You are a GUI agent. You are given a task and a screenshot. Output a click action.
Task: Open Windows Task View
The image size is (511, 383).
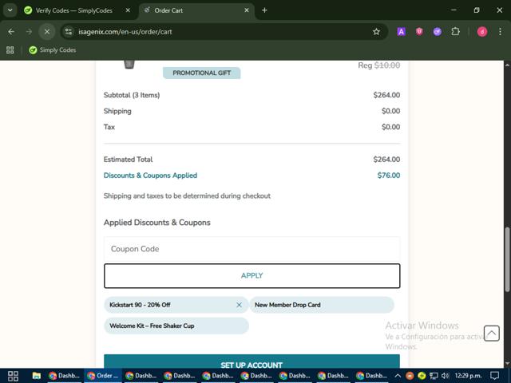(x=13, y=376)
